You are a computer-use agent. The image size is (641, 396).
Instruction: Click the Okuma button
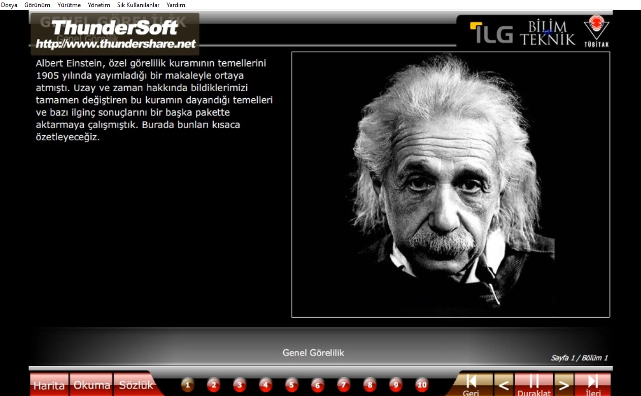(91, 385)
